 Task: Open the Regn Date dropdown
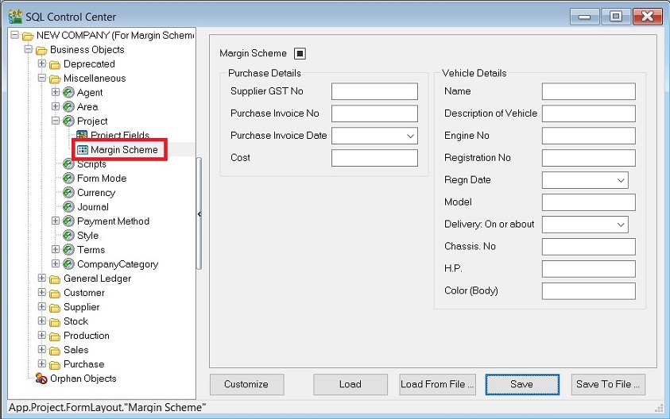click(621, 180)
